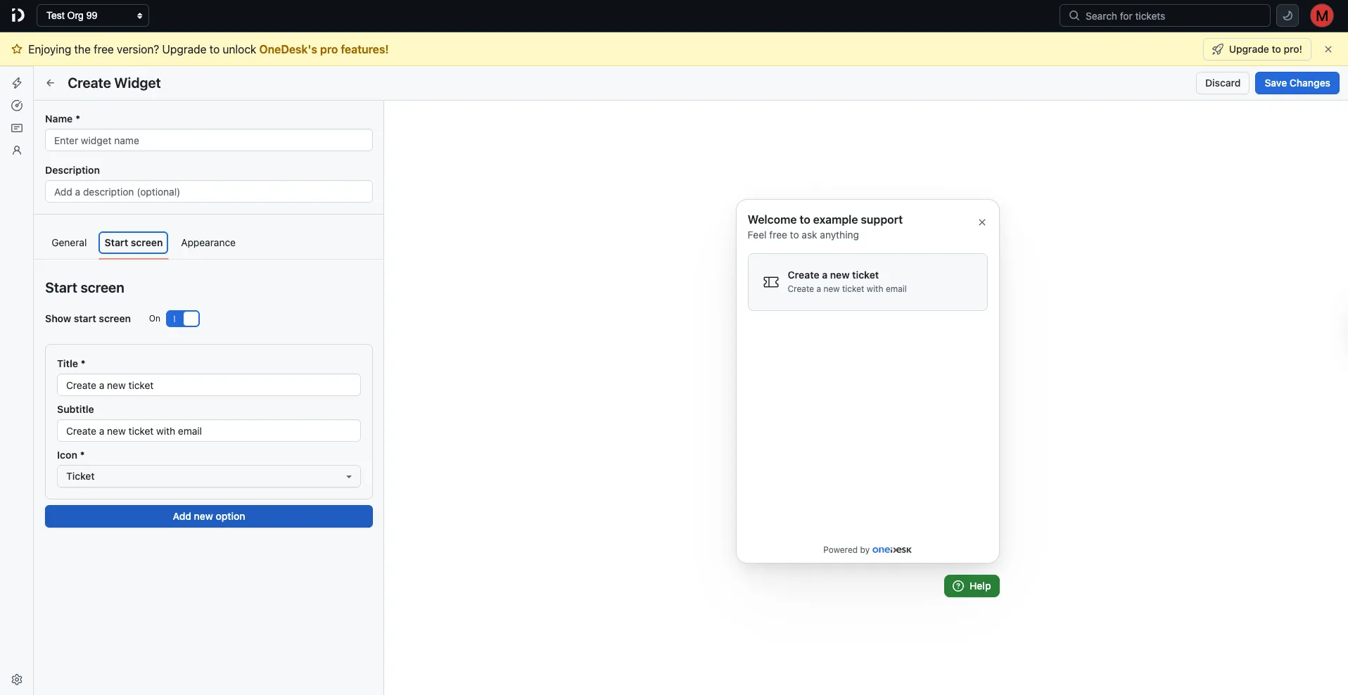Click the Upgrade to pro button
This screenshot has height=695, width=1348.
coord(1256,49)
